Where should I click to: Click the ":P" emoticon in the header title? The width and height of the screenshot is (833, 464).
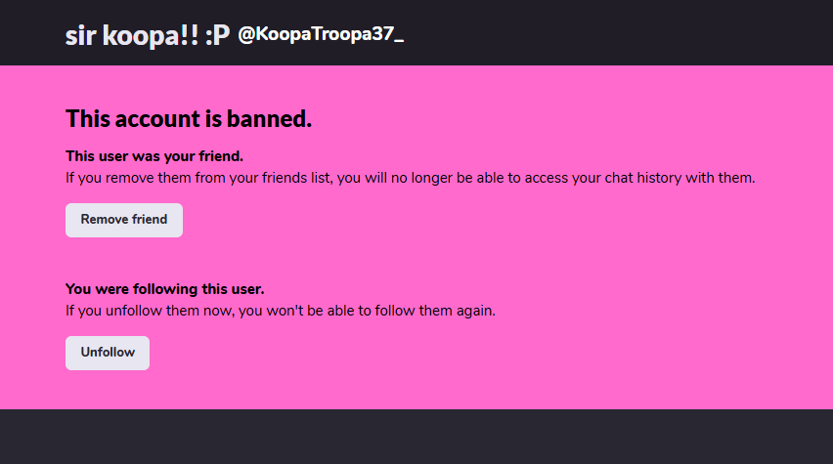(217, 35)
